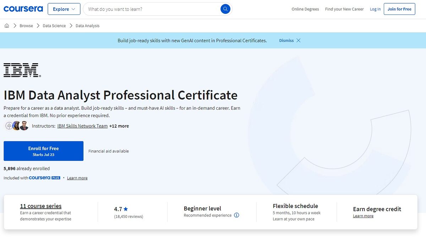This screenshot has width=426, height=241.
Task: Click '5 months, 10 hours a week' text
Action: tap(296, 213)
